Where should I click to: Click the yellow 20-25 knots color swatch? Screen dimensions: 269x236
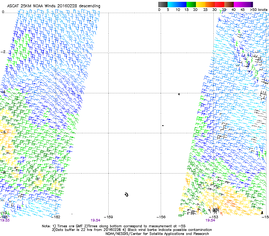pyautogui.click(x=201, y=4)
